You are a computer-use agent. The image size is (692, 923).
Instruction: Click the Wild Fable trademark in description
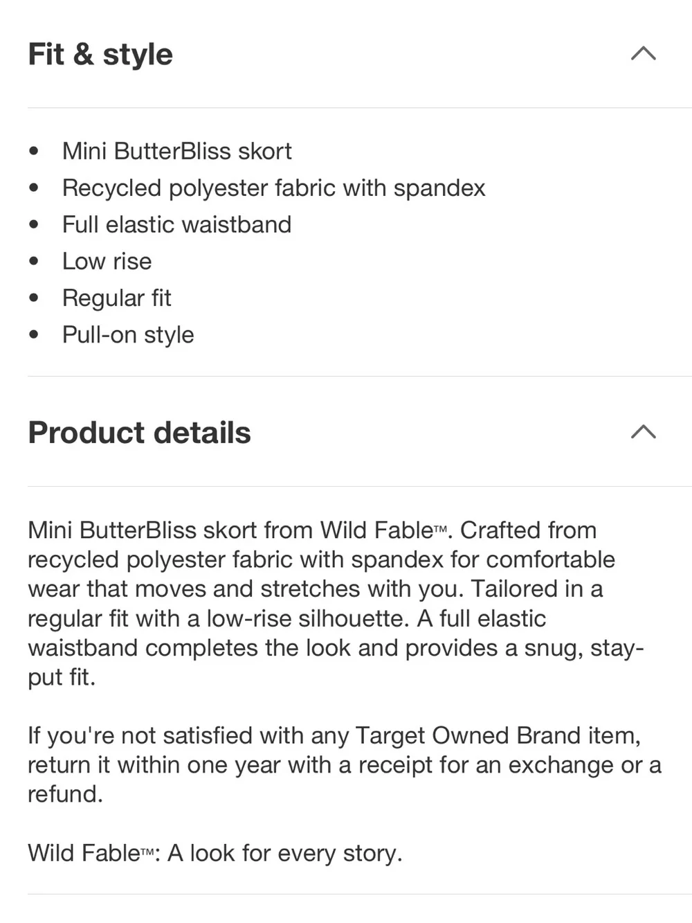(383, 530)
